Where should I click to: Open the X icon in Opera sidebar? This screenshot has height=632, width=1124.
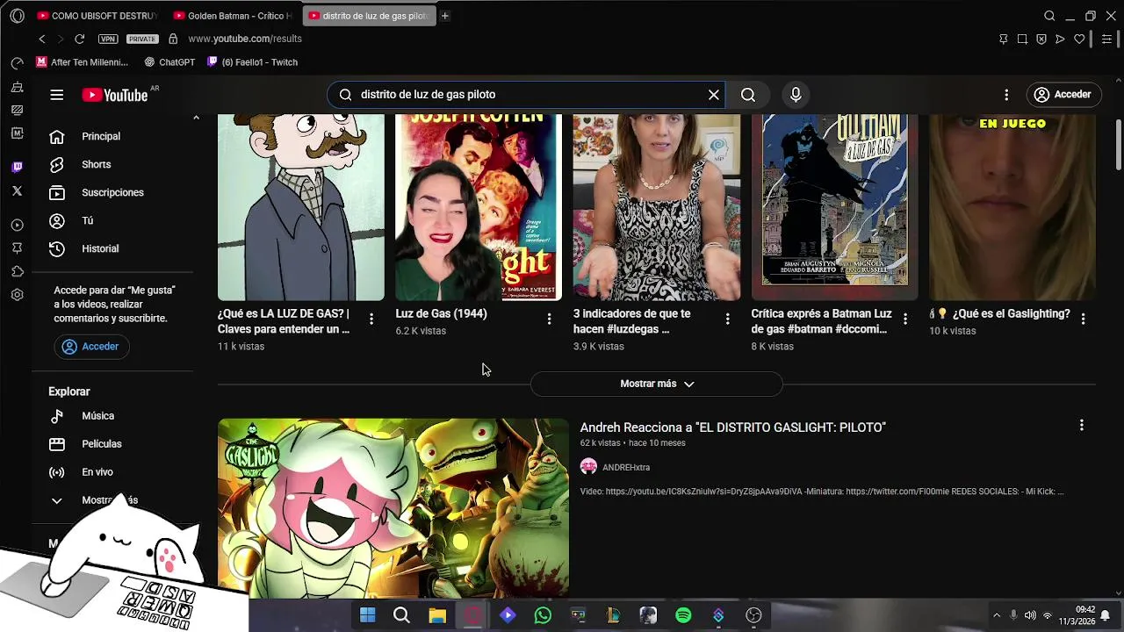click(17, 190)
